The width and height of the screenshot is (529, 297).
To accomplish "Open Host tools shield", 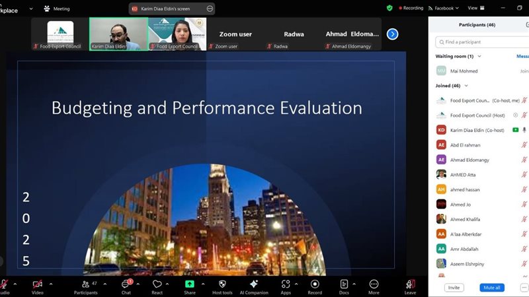I will click(x=222, y=287).
